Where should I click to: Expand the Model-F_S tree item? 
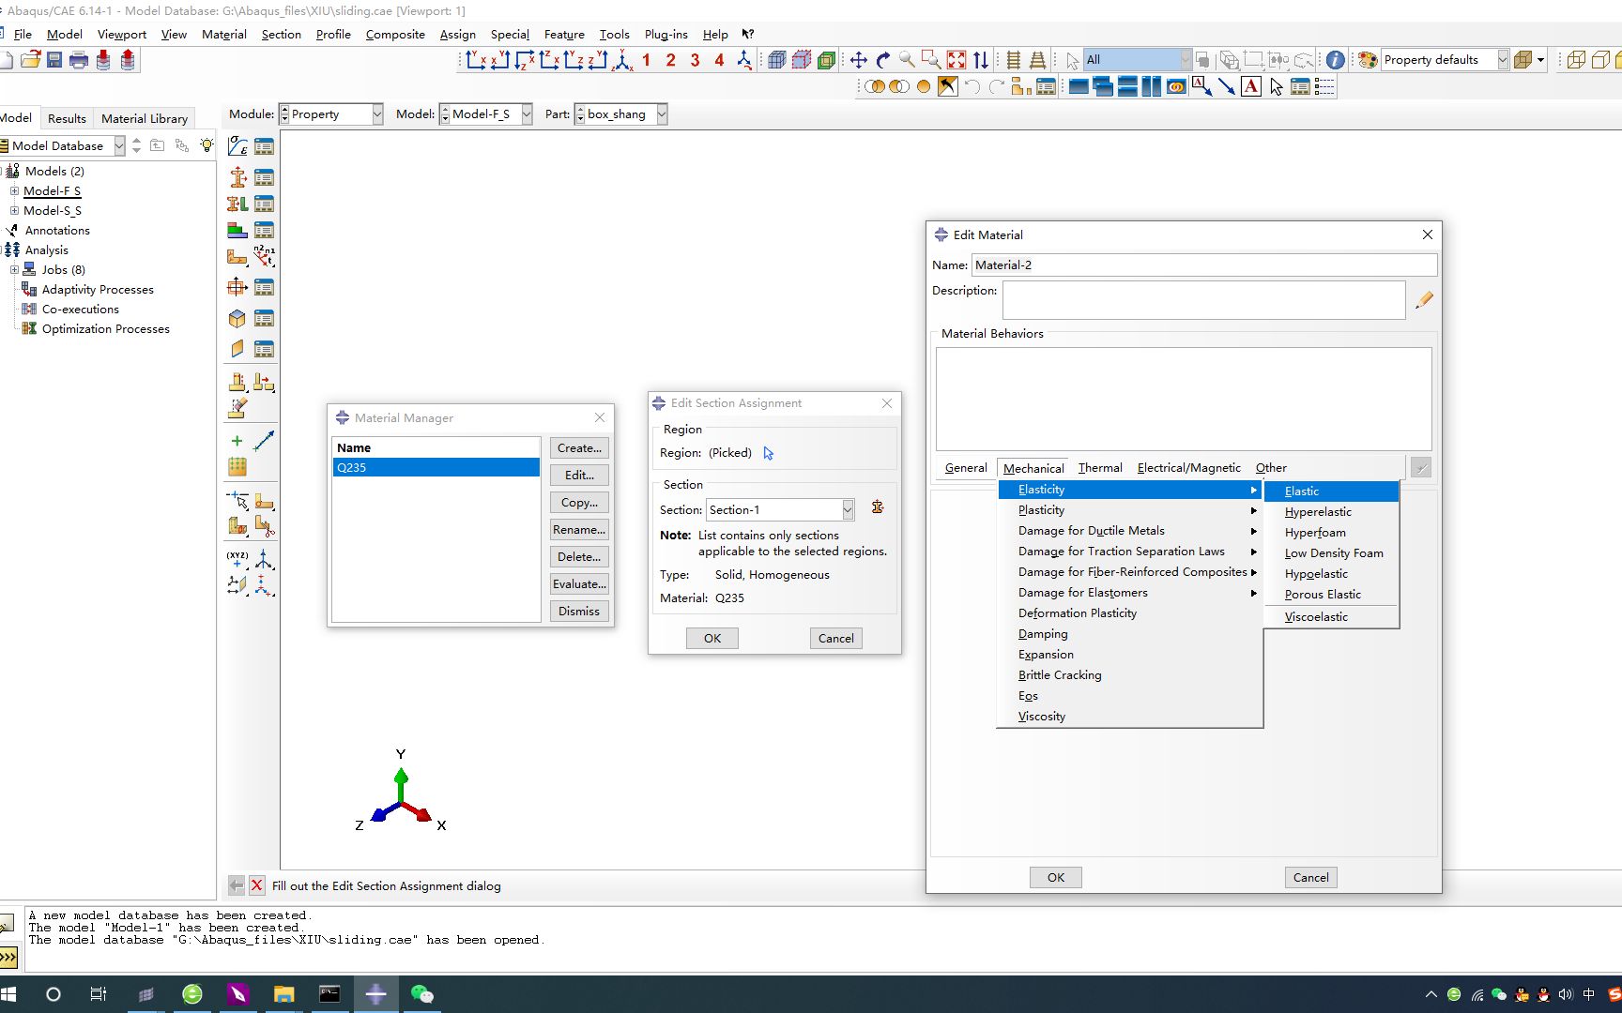[13, 190]
